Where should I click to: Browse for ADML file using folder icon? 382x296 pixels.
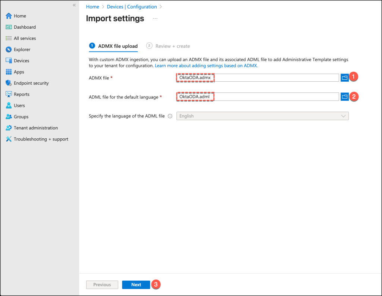click(x=344, y=97)
